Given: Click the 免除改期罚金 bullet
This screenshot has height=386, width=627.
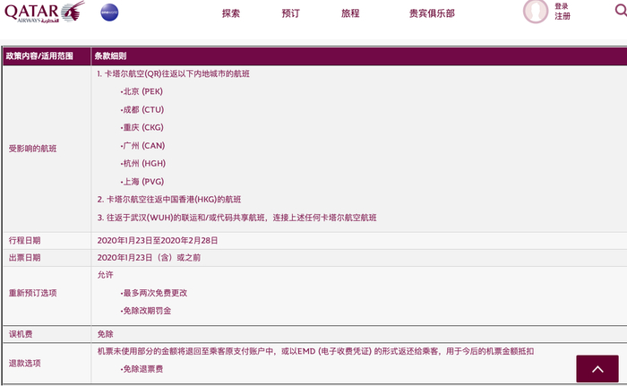Looking at the screenshot, I should tap(146, 311).
